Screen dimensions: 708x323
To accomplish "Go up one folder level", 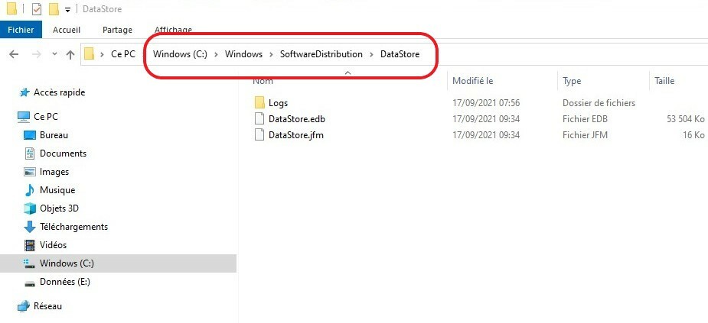I will pos(70,54).
